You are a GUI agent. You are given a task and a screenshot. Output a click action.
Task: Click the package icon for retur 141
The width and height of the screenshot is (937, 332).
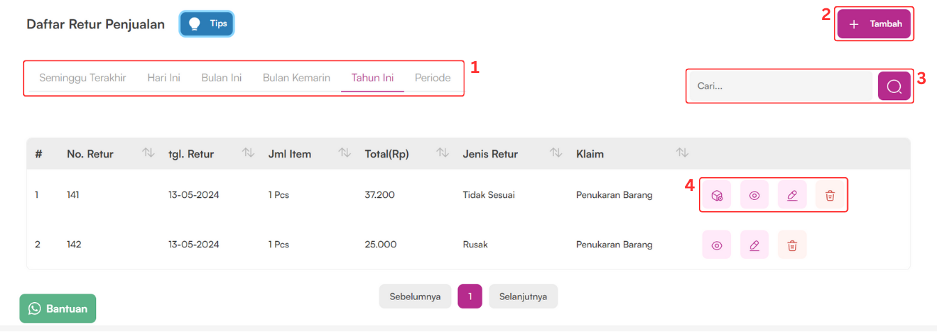(717, 195)
